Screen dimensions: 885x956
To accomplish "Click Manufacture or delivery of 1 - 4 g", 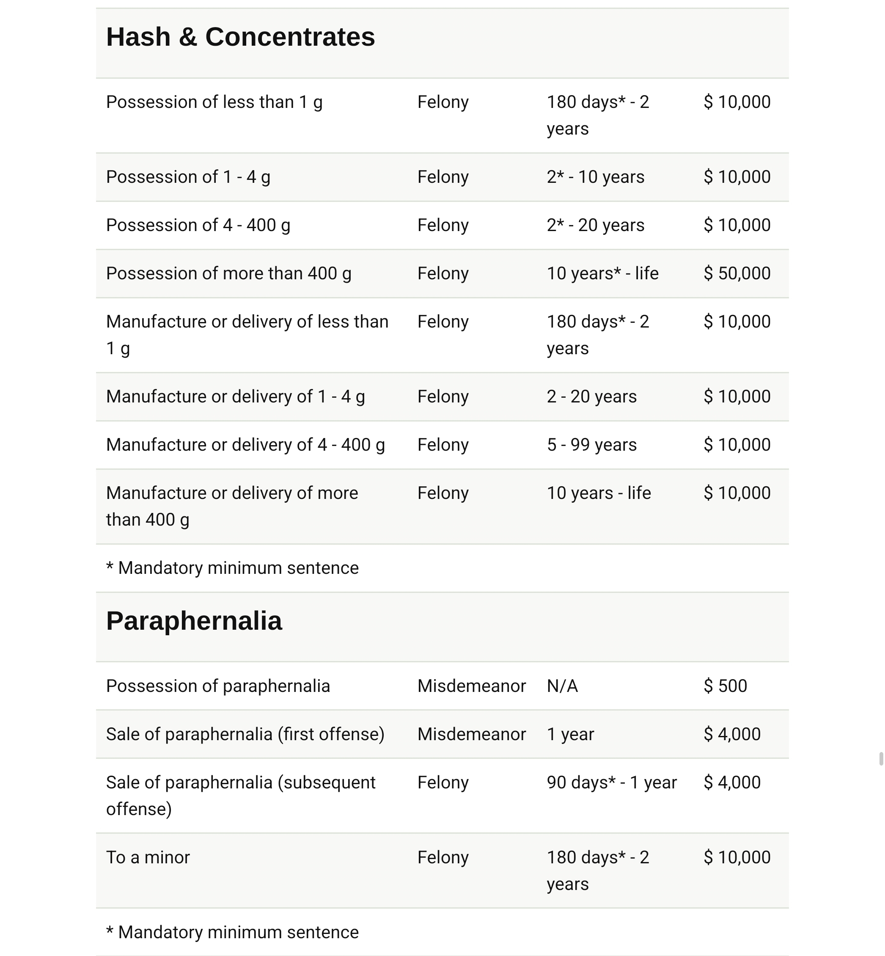I will pyautogui.click(x=236, y=397).
